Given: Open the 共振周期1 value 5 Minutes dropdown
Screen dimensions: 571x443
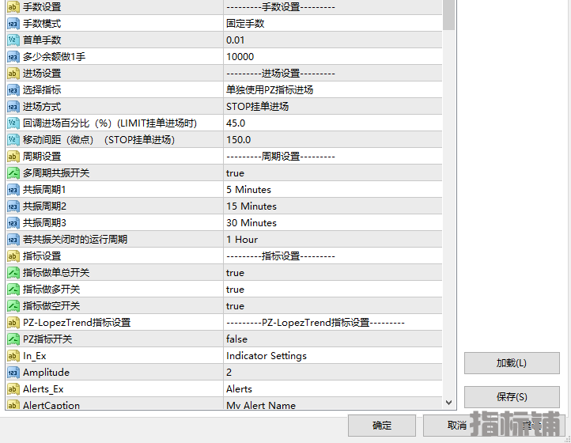Looking at the screenshot, I should coord(248,190).
